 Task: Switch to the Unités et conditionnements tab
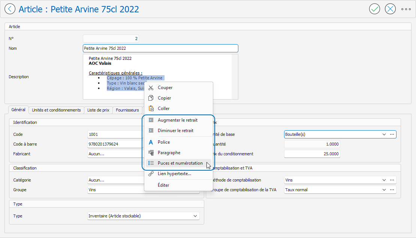click(x=56, y=110)
